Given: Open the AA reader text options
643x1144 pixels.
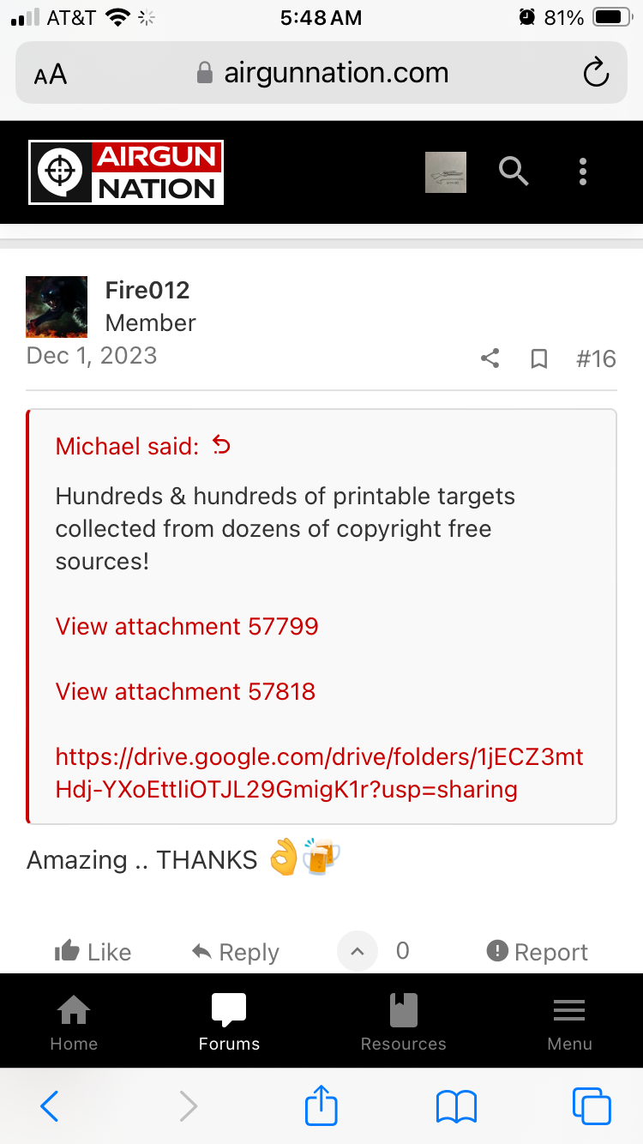Looking at the screenshot, I should (51, 74).
